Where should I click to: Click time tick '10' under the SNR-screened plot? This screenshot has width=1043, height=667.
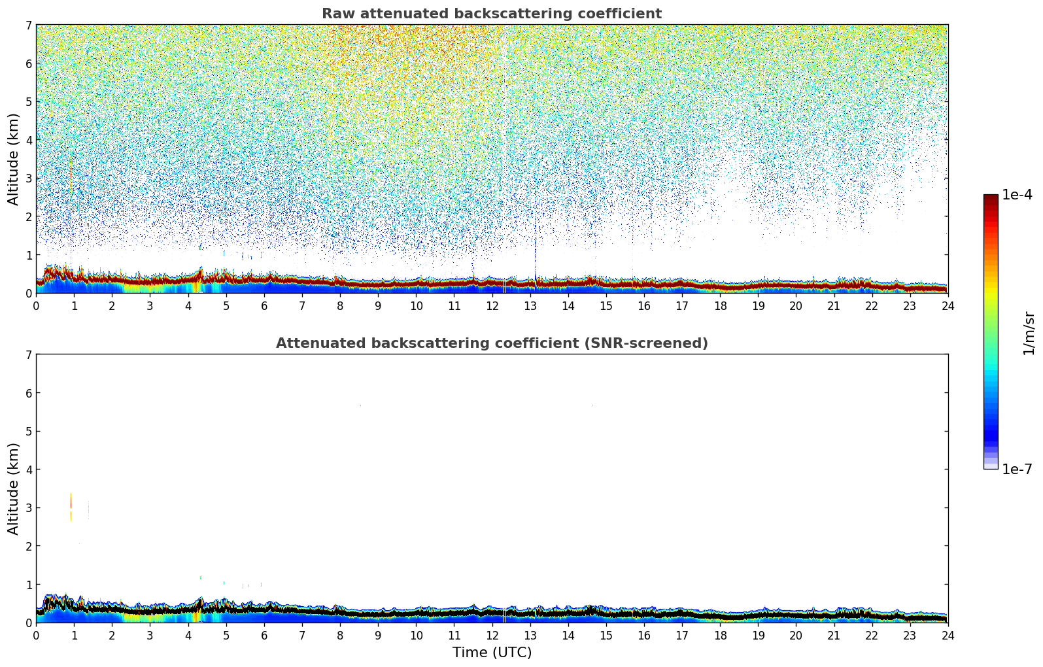[x=416, y=635]
